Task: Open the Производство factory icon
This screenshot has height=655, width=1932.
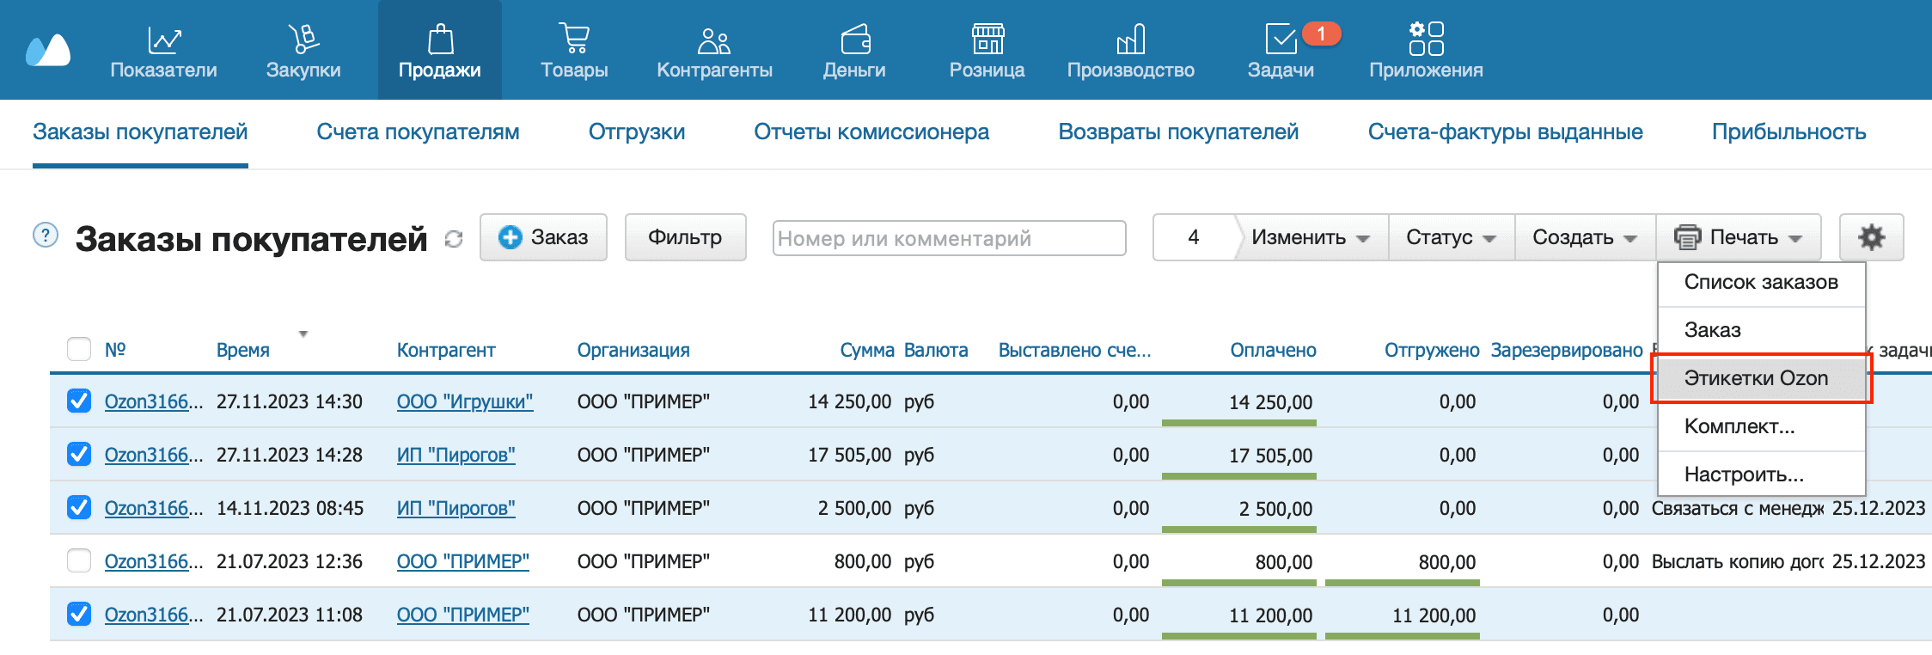Action: point(1131,39)
